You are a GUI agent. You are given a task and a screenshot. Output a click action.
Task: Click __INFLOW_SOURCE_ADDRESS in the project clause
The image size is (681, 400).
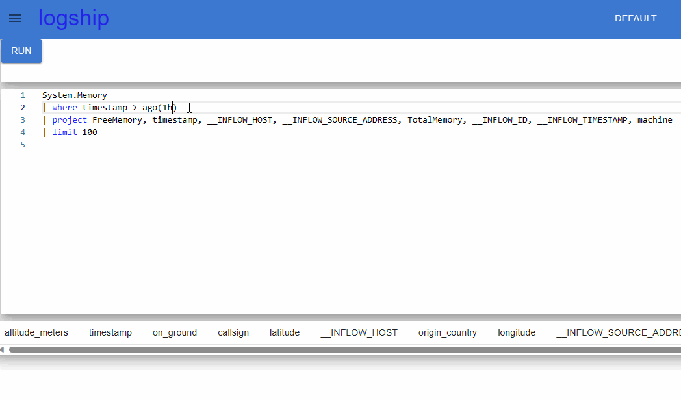point(340,119)
